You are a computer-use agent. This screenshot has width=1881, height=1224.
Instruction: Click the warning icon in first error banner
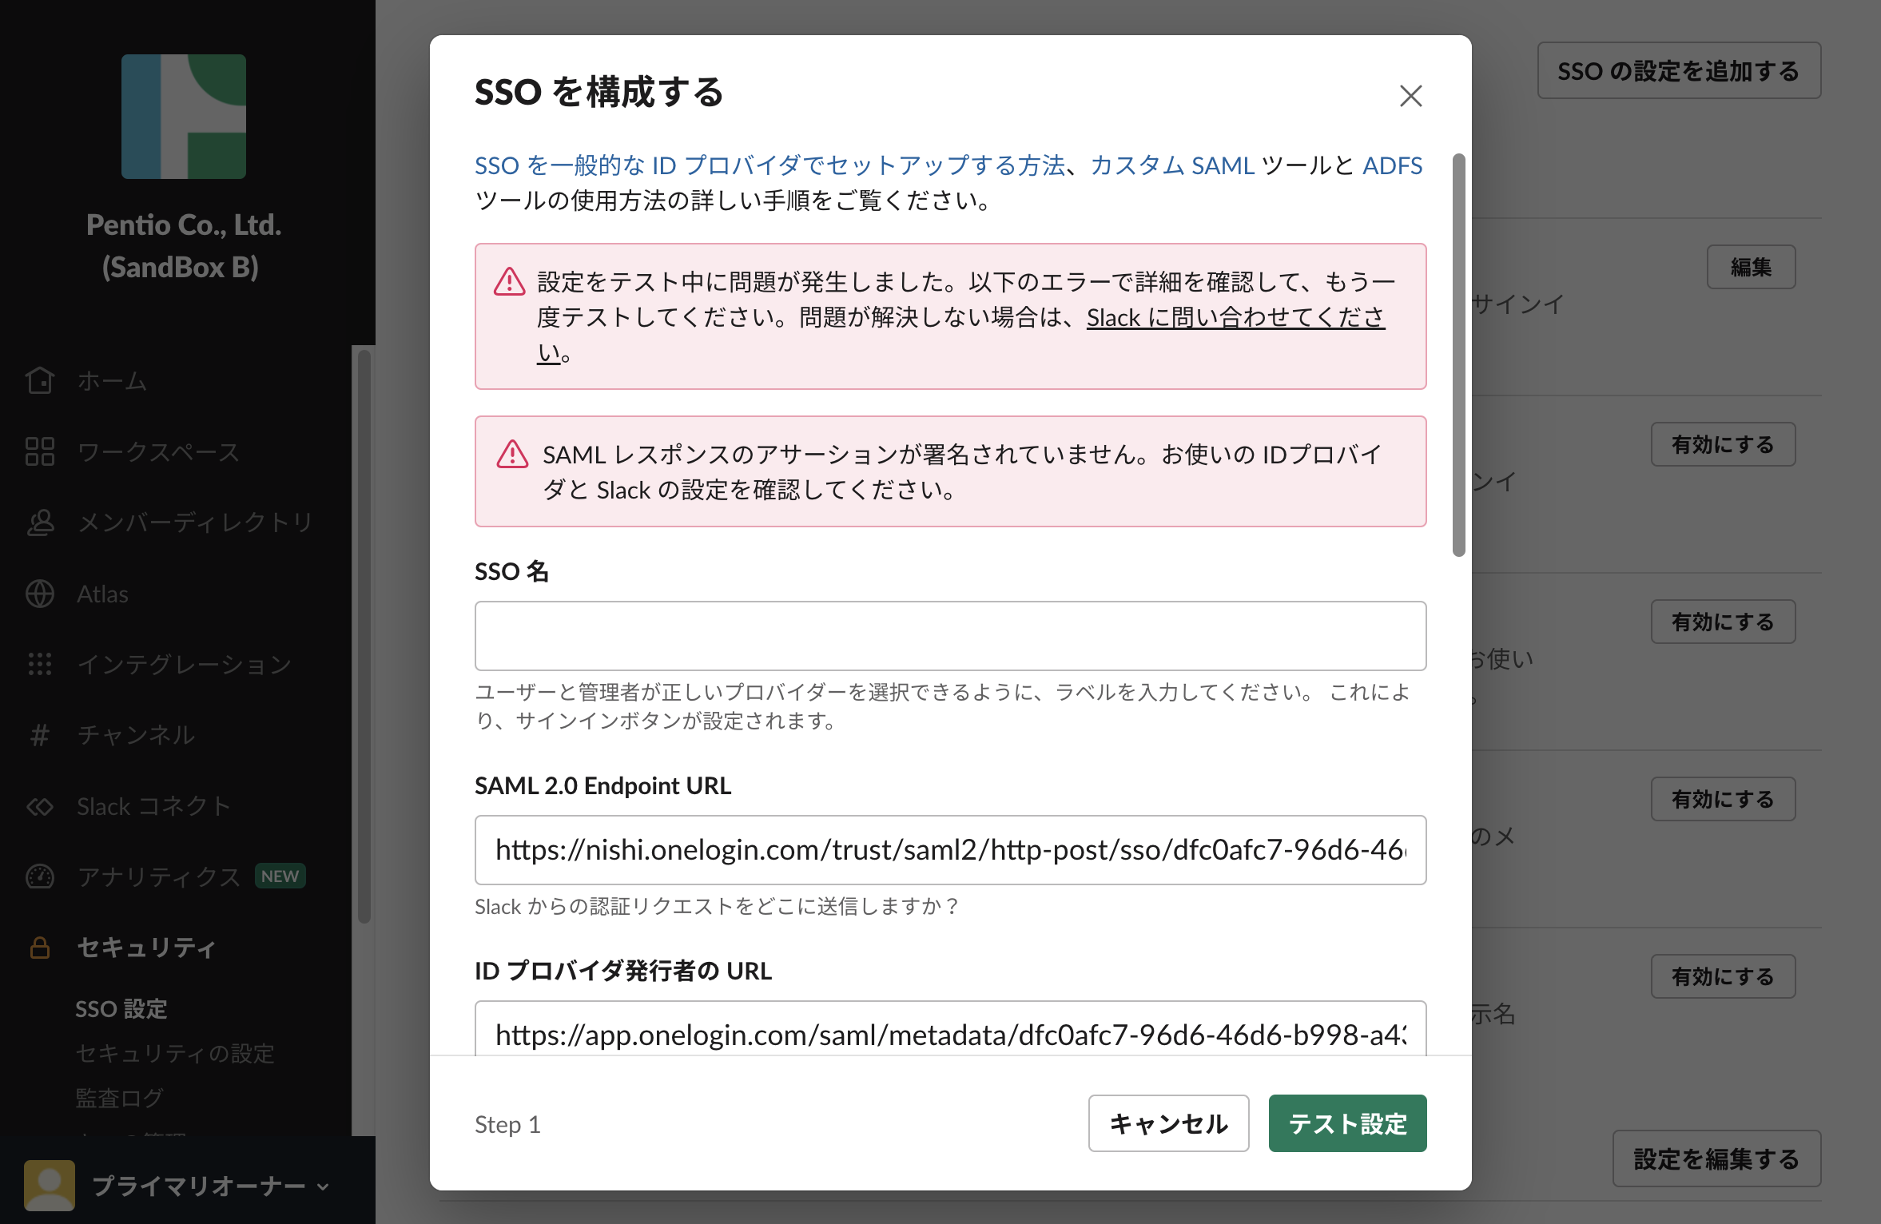point(509,282)
